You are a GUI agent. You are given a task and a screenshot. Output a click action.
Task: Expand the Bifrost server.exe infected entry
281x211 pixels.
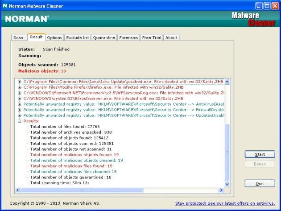point(20,99)
